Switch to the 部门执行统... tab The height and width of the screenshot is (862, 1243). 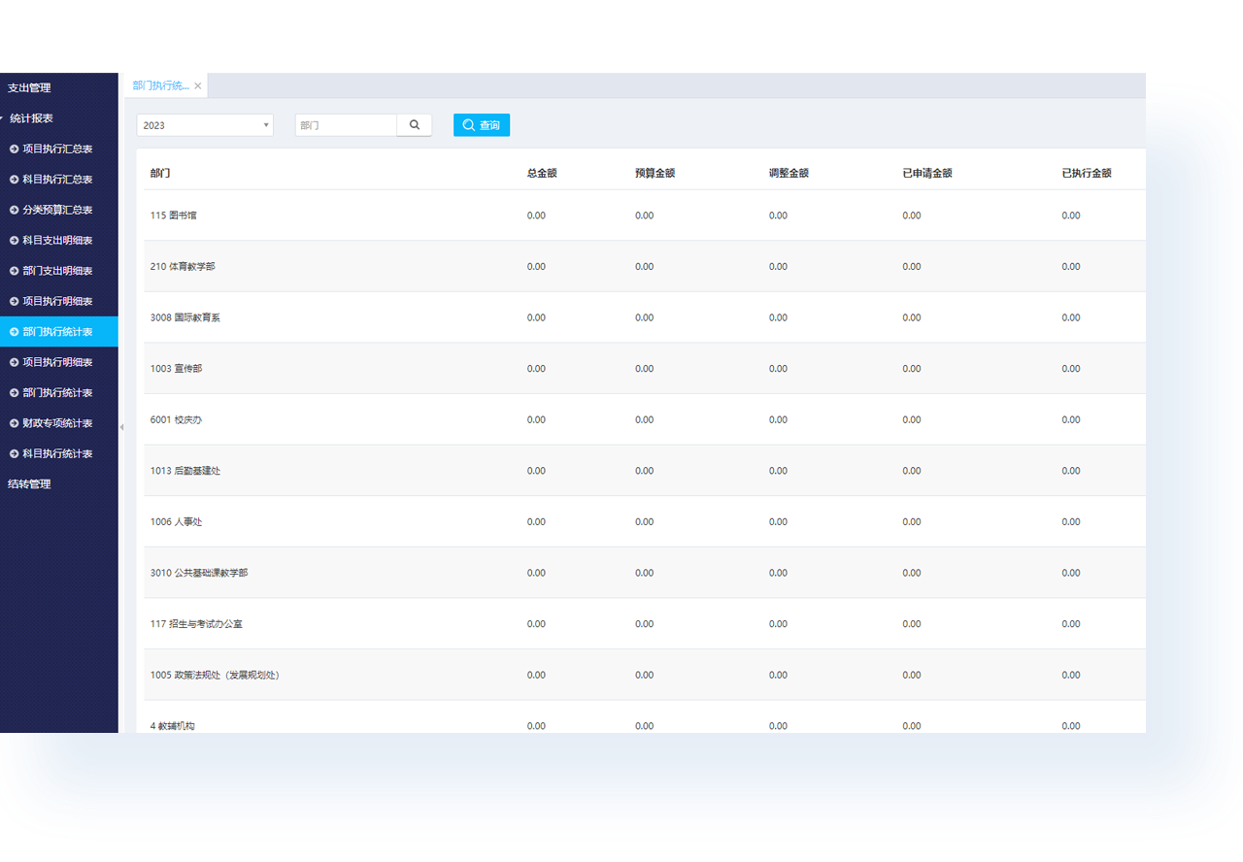point(160,86)
